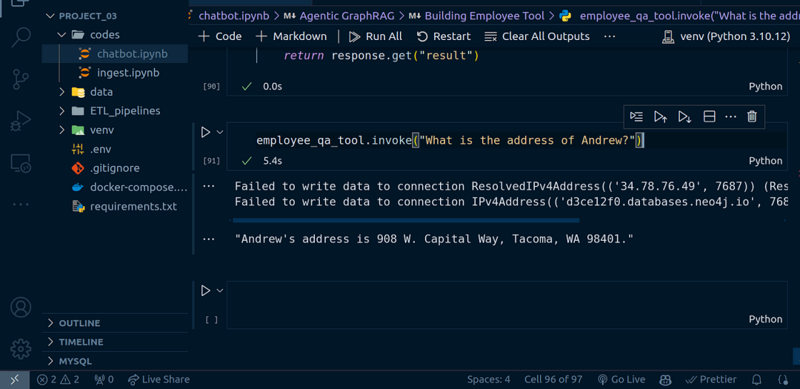Open run options dropdown for empty cell
Image resolution: width=800 pixels, height=389 pixels.
pos(220,290)
